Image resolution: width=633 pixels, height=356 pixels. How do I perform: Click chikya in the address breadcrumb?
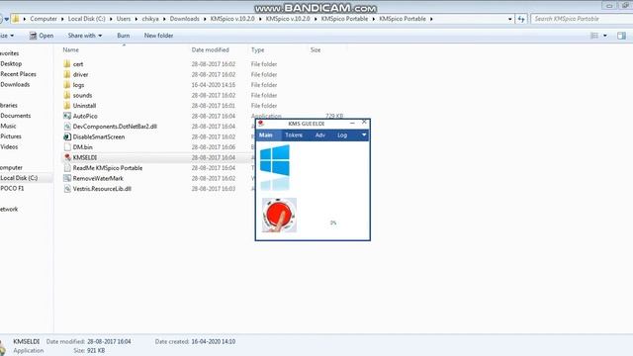pyautogui.click(x=150, y=19)
